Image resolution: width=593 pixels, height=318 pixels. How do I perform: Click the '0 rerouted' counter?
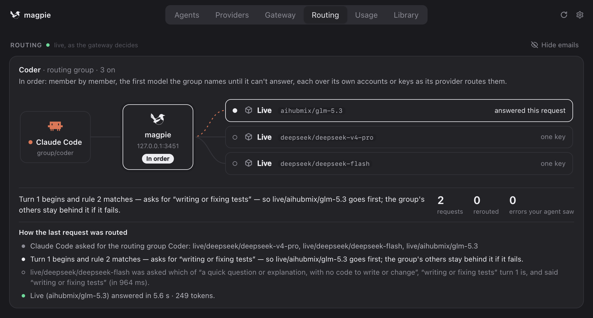[486, 205]
